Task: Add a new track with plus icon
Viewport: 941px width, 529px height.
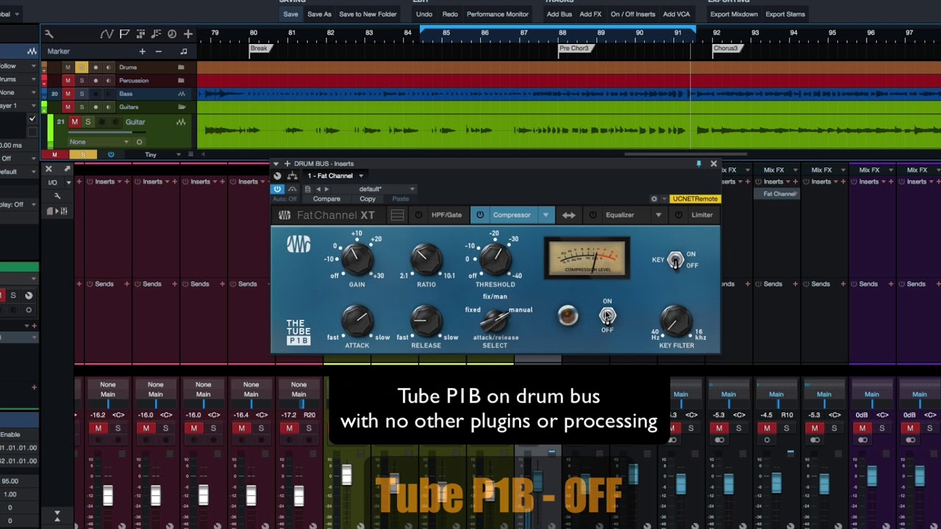Action: click(x=188, y=34)
